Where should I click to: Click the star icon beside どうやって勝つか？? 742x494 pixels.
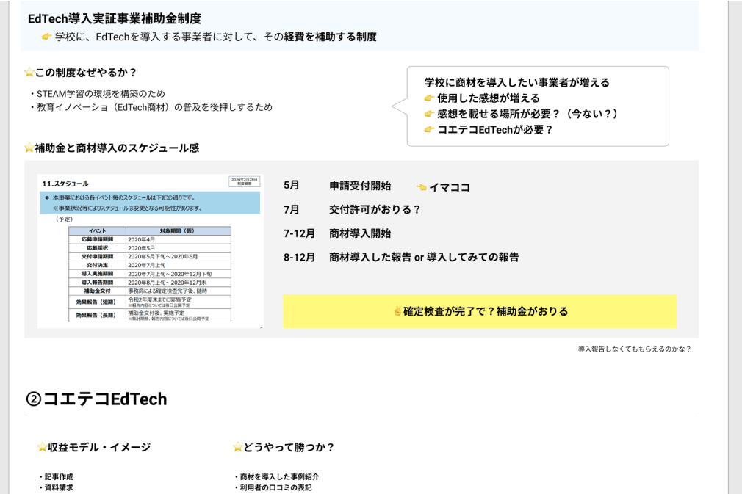pyautogui.click(x=237, y=448)
